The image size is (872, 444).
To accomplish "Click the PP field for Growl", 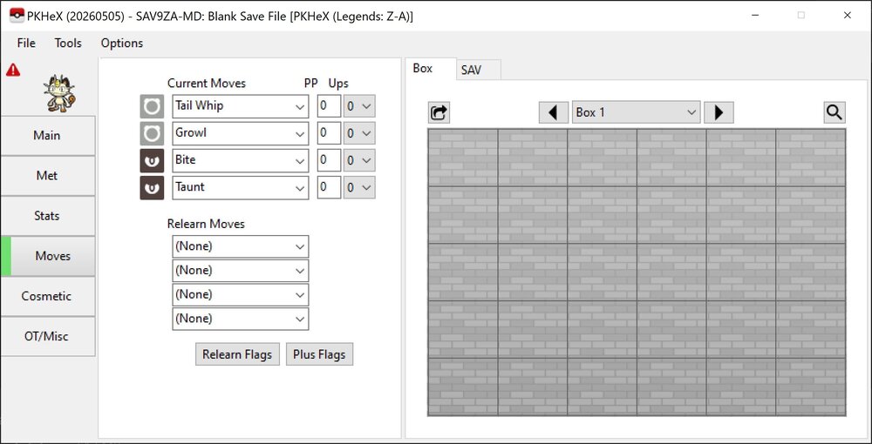I will click(x=330, y=134).
